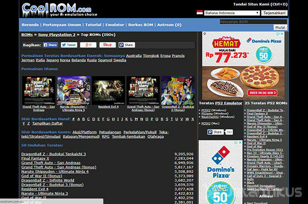Browse genre RPG
This screenshot has height=204, width=308.
(106, 136)
